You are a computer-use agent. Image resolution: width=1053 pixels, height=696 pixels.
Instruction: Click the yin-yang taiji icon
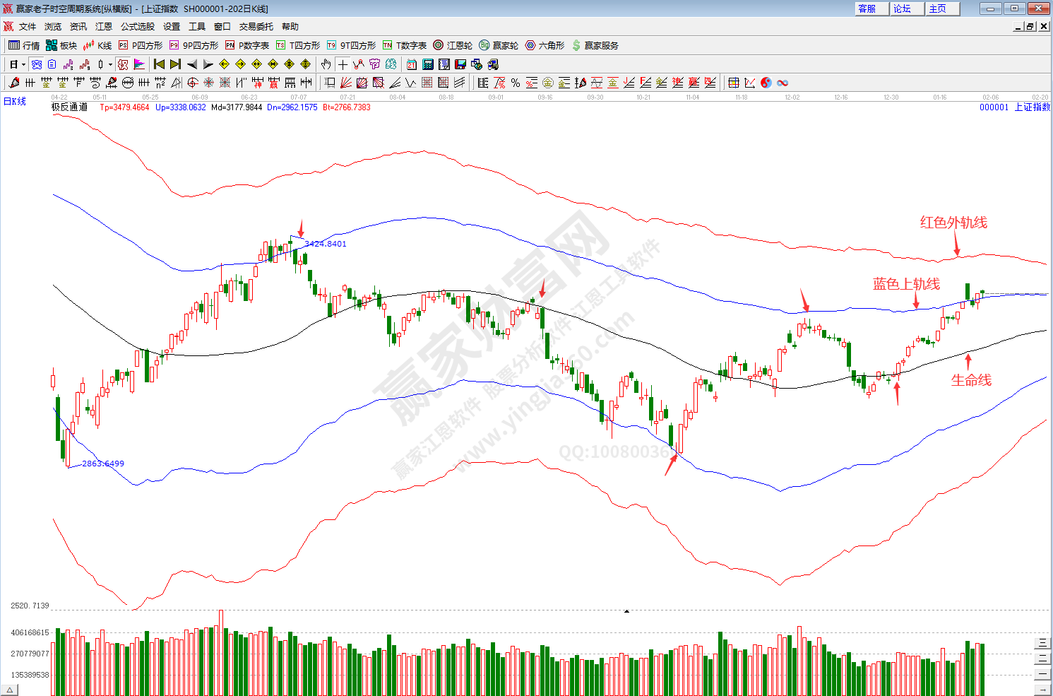[x=766, y=83]
